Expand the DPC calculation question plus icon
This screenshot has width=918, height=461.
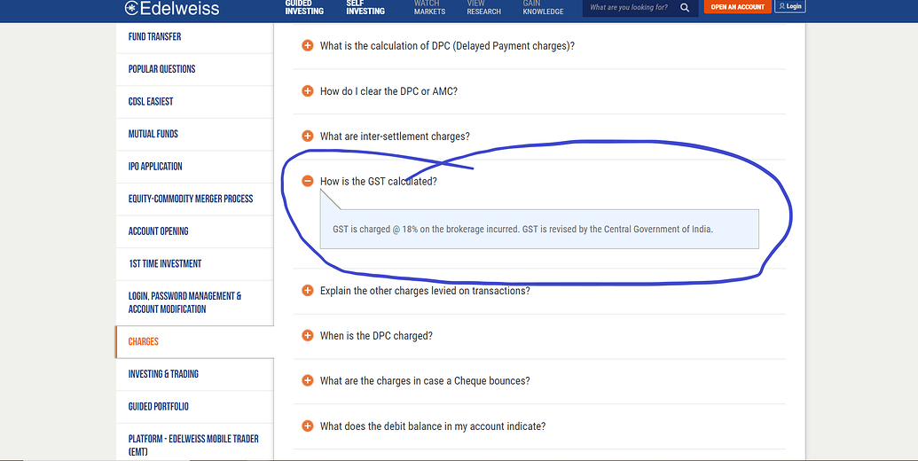point(308,46)
